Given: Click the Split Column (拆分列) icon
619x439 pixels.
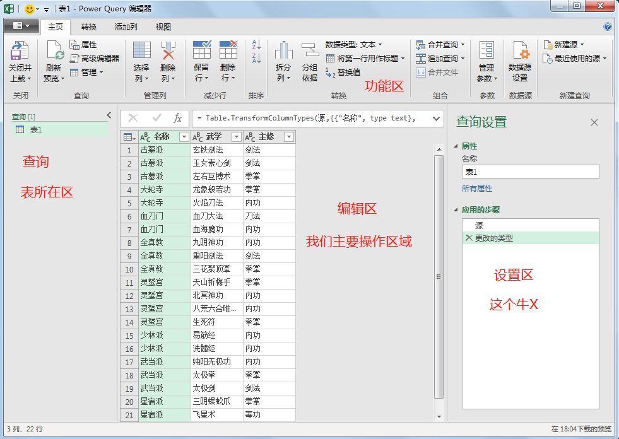Looking at the screenshot, I should tap(283, 50).
